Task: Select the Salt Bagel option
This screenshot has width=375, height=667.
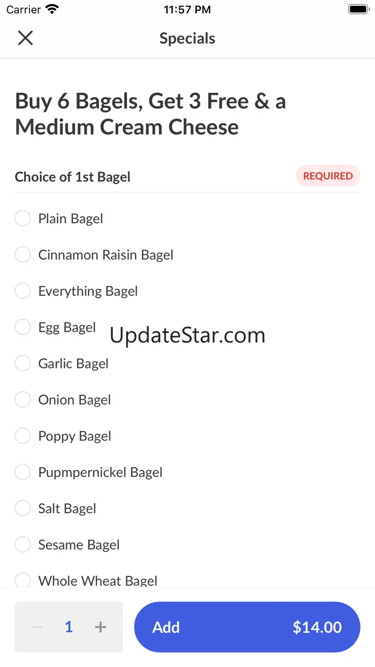Action: (x=23, y=508)
